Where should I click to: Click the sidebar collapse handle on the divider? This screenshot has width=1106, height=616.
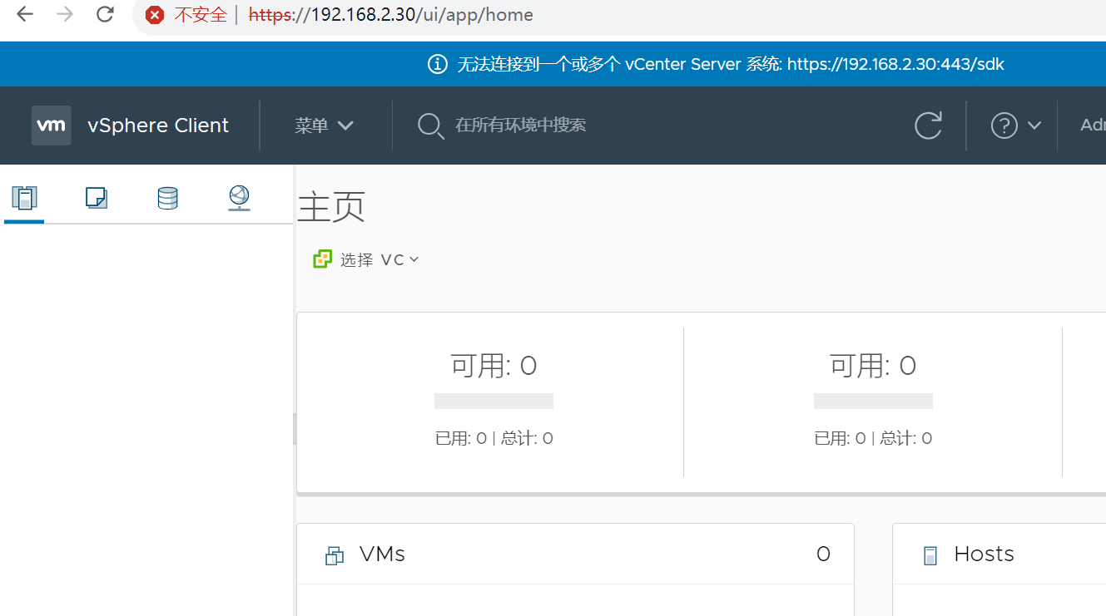coord(295,429)
